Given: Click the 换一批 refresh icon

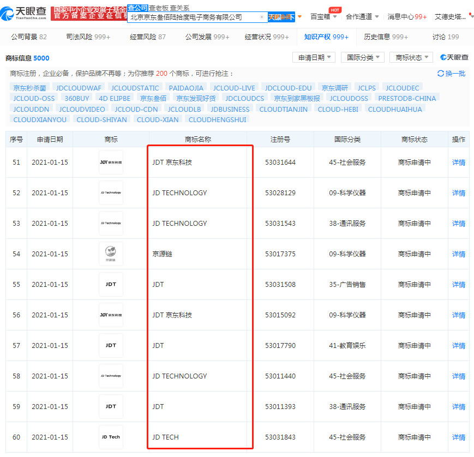Looking at the screenshot, I should (440, 74).
